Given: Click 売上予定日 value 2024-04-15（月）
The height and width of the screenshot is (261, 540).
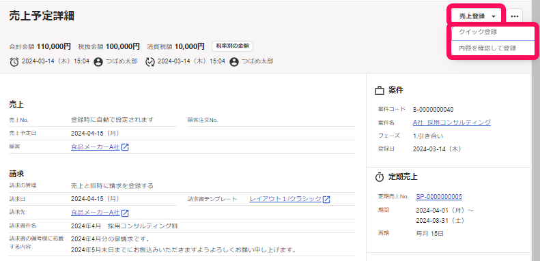Looking at the screenshot, I should 95,133.
